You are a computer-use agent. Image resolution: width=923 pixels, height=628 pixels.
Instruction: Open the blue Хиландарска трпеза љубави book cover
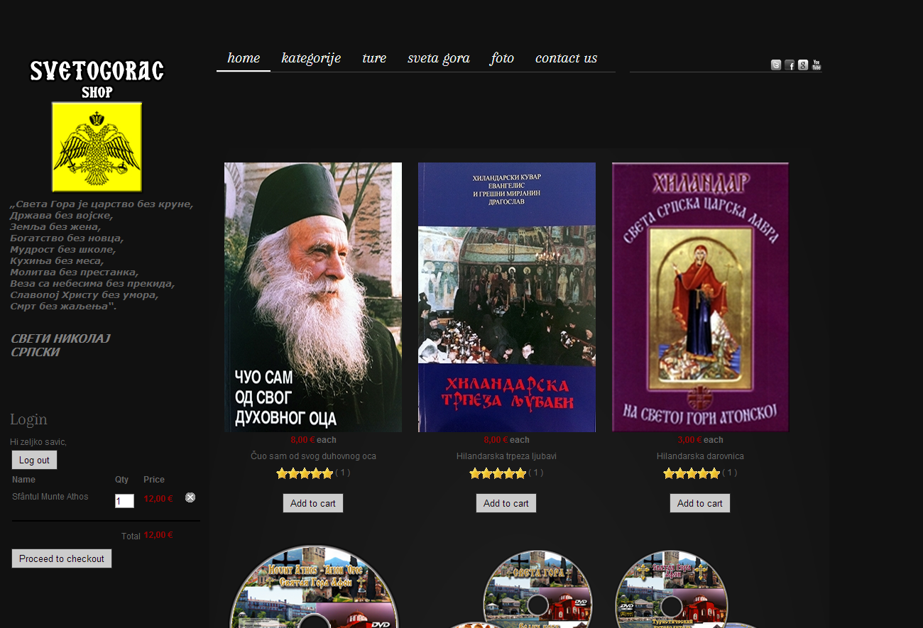click(x=507, y=297)
